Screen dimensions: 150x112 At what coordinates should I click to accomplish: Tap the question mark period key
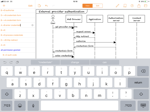126,94
